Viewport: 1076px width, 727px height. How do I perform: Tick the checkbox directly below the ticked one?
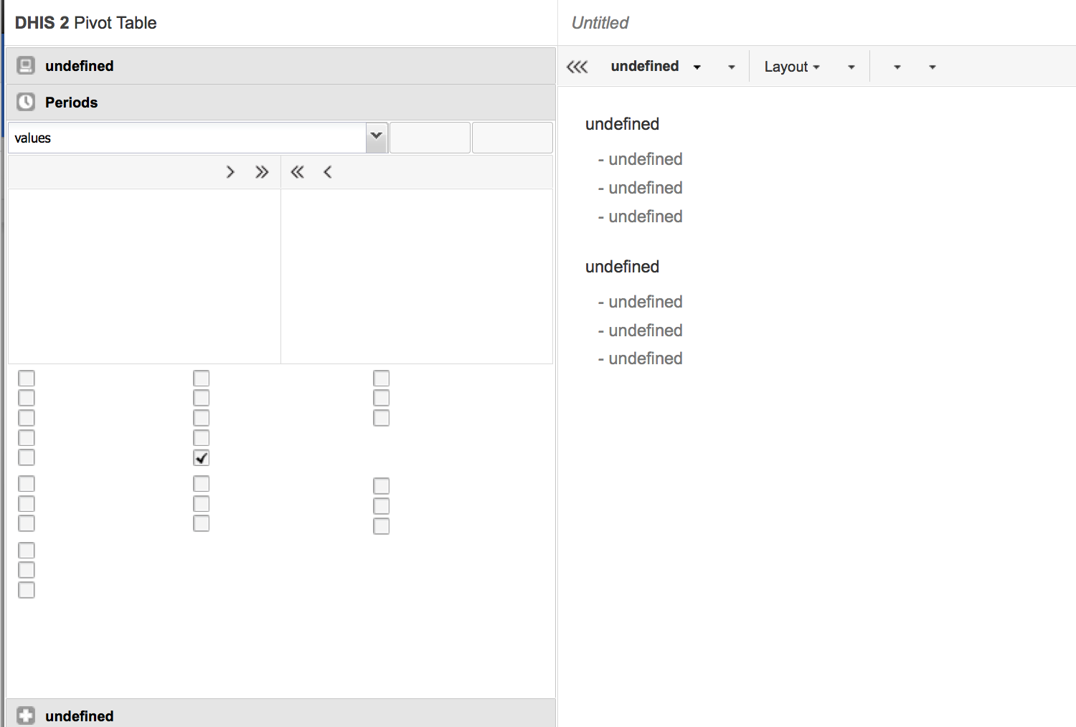click(x=202, y=484)
